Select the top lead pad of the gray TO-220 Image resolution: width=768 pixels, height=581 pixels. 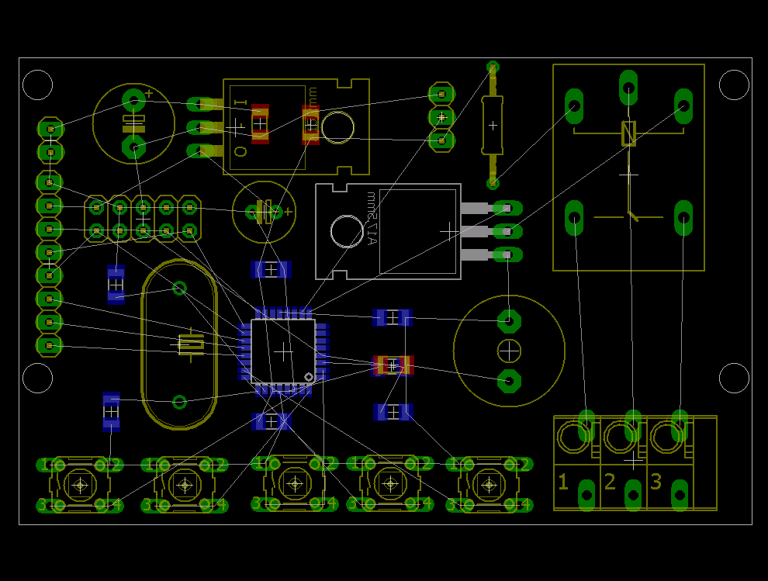click(507, 208)
